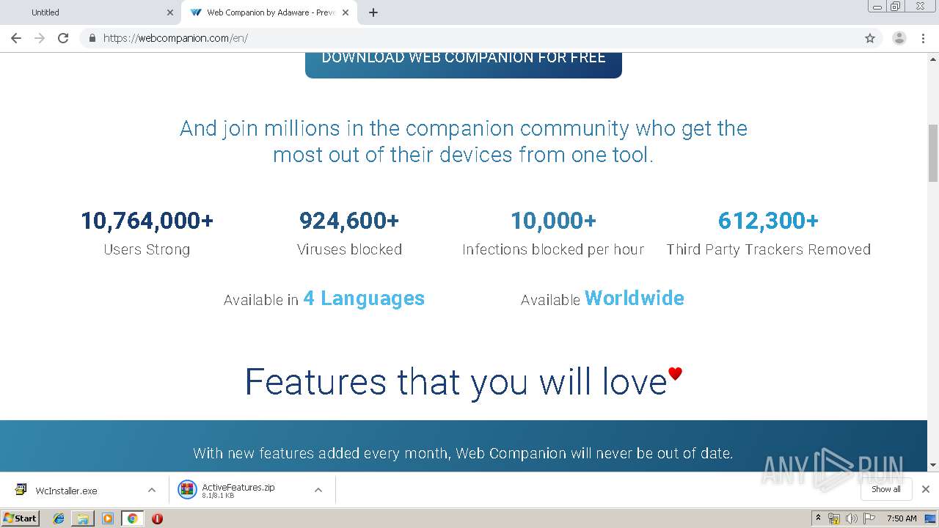Click the ActiveFeatures.zip archive icon
This screenshot has width=939, height=528.
tap(188, 490)
